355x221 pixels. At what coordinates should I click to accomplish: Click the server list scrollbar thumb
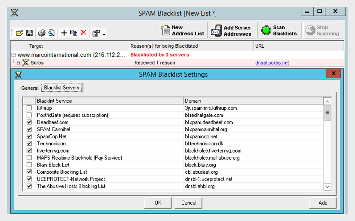[327, 113]
